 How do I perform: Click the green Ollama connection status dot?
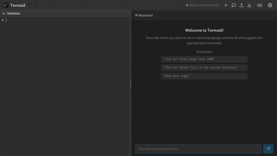[187, 5]
